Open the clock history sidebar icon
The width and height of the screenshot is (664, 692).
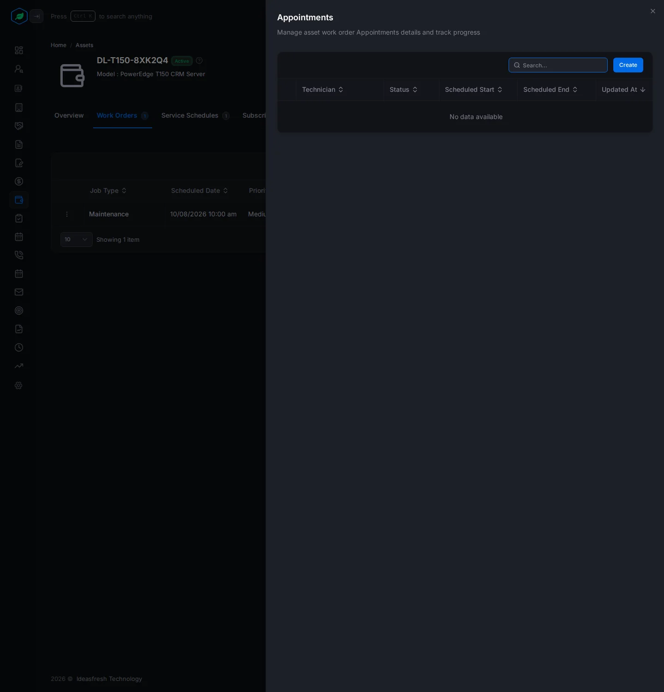pos(19,347)
